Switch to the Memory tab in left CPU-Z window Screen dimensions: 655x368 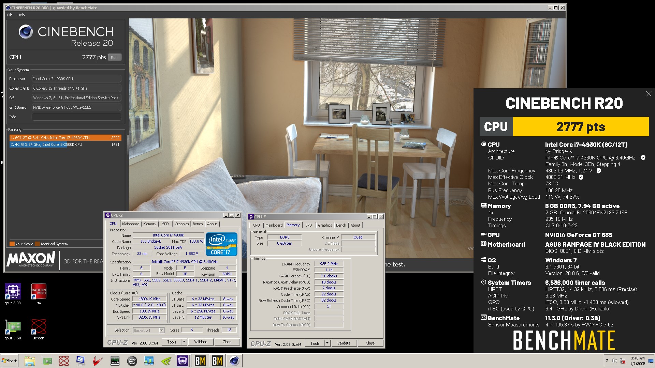click(150, 224)
